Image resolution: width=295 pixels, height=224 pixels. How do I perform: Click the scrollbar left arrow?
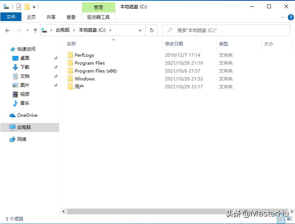[x=64, y=211]
